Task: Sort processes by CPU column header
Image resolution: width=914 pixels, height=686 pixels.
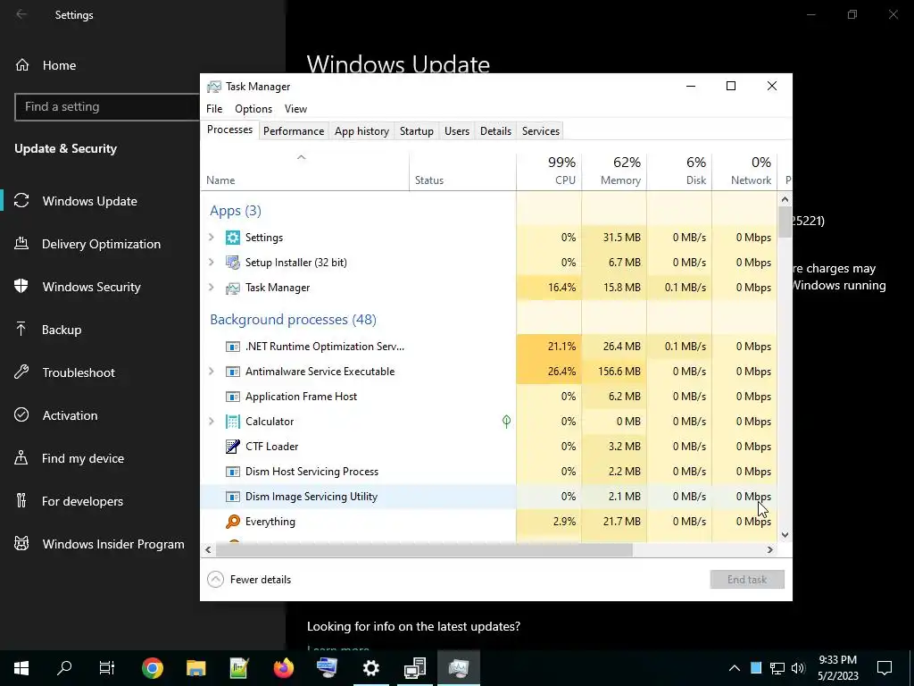Action: tap(549, 171)
